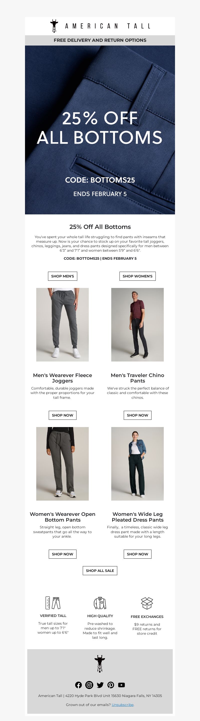Open the Pinterest icon link
Image resolution: width=200 pixels, height=721 pixels.
click(111, 685)
